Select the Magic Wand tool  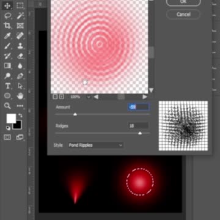pyautogui.click(x=20, y=16)
